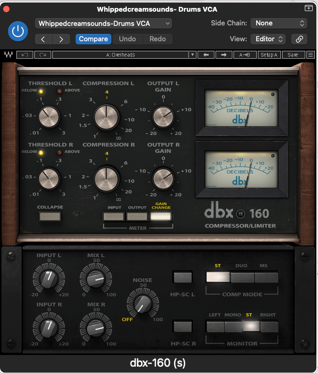Go to previous preset with left chevron
Viewport: 318px width, 373px height.
[x=43, y=39]
